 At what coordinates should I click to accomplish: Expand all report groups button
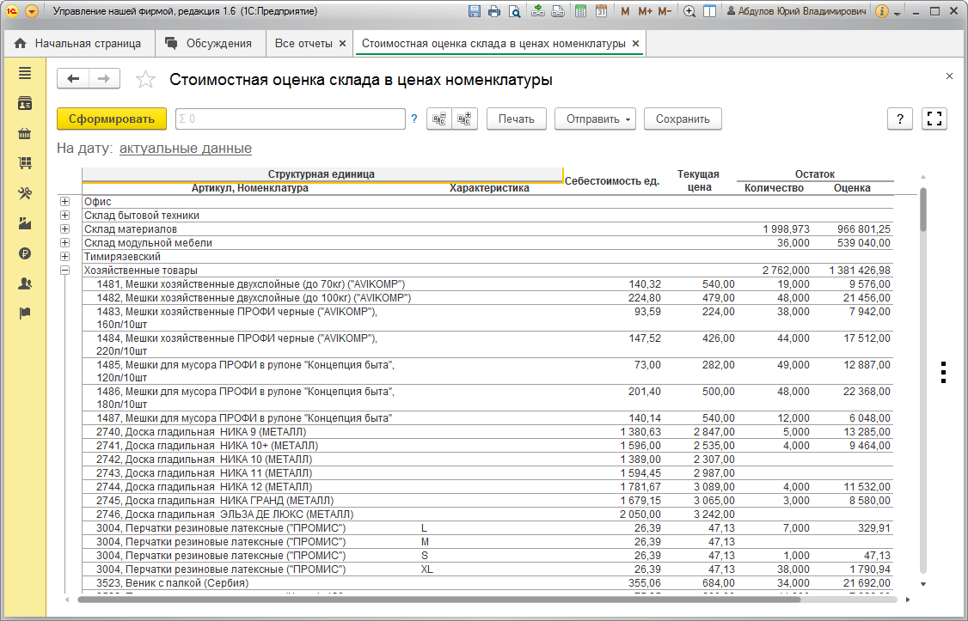466,119
